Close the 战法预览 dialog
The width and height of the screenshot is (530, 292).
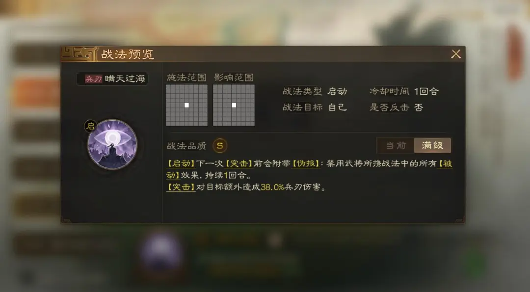[456, 54]
